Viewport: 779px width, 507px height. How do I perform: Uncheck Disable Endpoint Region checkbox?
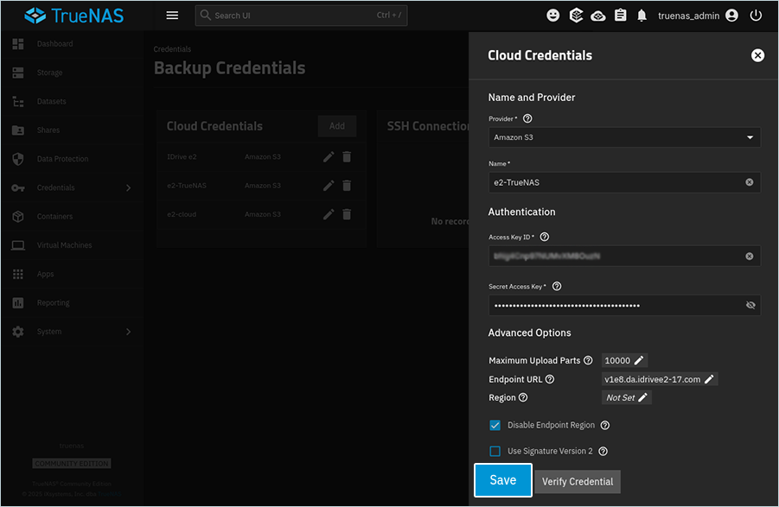pos(495,425)
